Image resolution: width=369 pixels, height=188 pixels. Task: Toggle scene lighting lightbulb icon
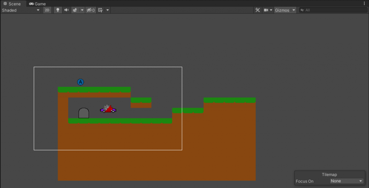pos(58,10)
